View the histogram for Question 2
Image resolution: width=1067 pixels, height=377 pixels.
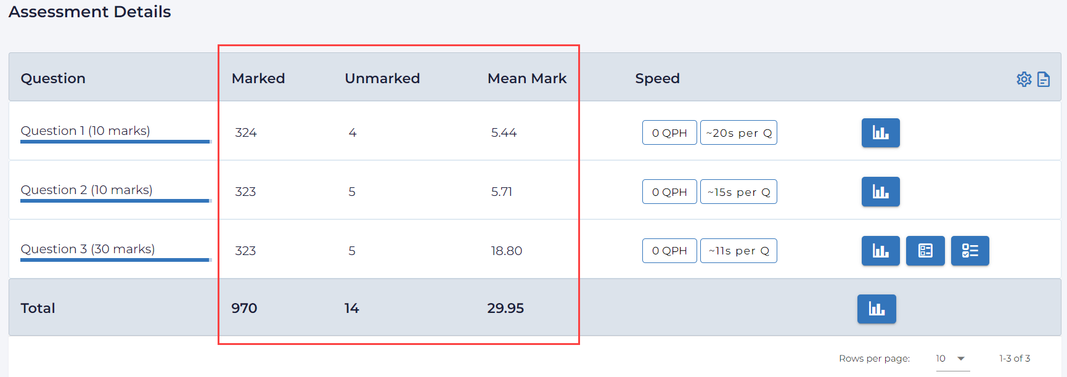880,192
